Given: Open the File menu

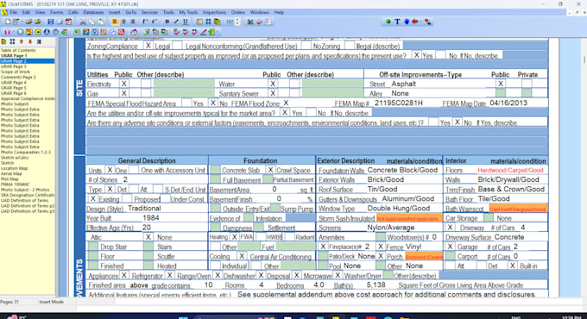Looking at the screenshot, I should (14, 12).
